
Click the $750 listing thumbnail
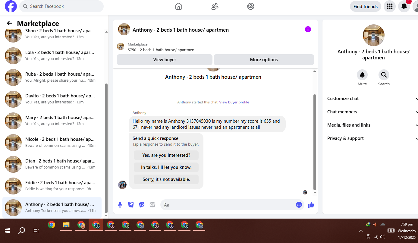tap(121, 47)
